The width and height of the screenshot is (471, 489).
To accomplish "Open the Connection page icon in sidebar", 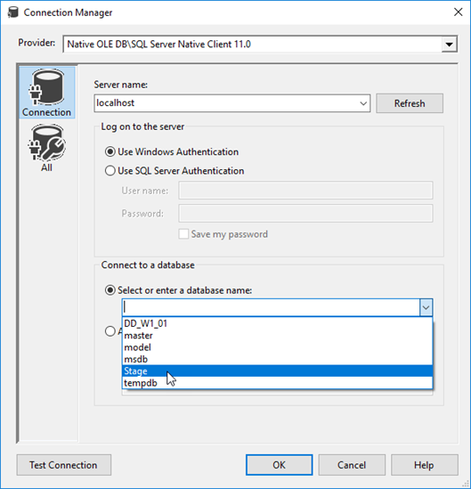I will click(47, 93).
